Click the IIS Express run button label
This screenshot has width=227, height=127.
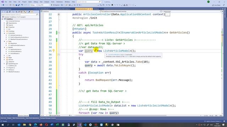point(56,5)
